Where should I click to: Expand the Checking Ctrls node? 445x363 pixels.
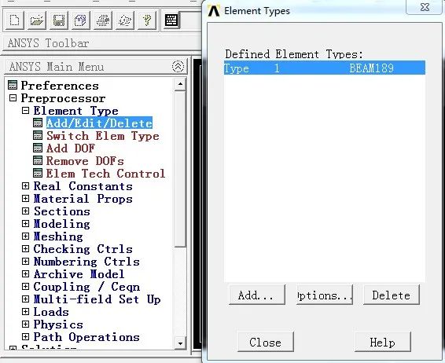pyautogui.click(x=25, y=249)
